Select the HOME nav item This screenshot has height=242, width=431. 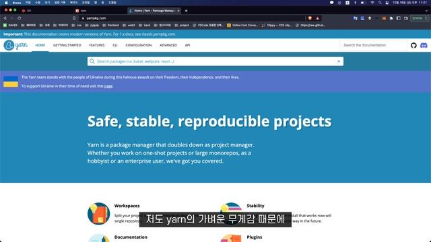pos(40,45)
